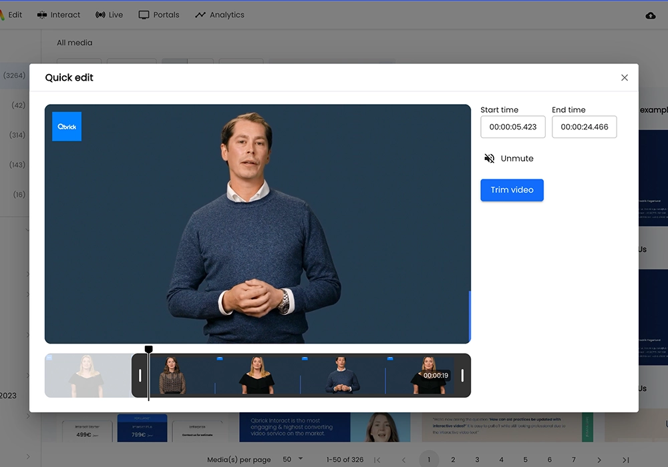Click the trim start handle on timeline

click(x=140, y=376)
